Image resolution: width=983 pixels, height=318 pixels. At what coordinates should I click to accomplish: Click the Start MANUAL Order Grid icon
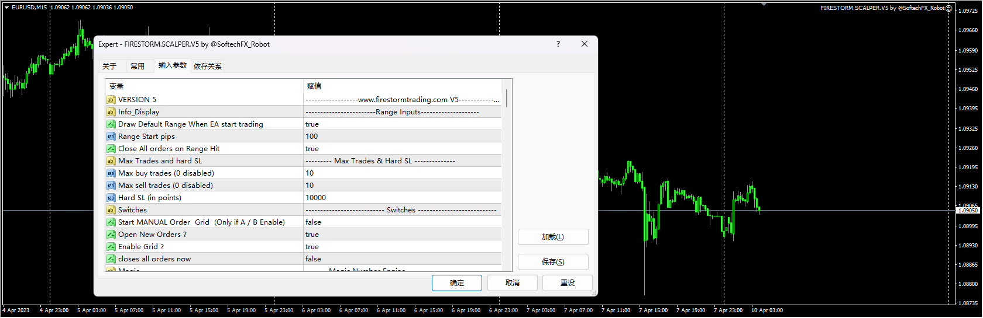click(x=111, y=222)
